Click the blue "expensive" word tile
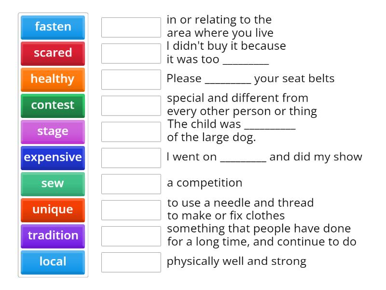This screenshot has height=290, width=386. [53, 158]
